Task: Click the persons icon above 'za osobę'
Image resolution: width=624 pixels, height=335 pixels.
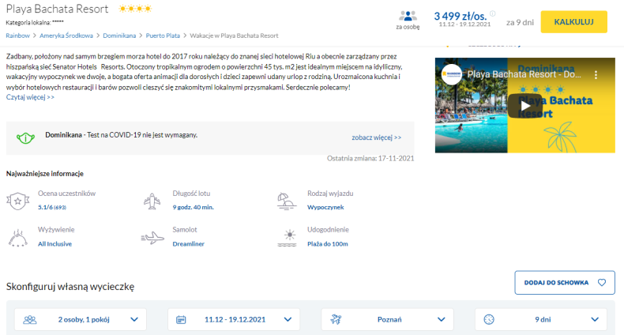Action: 408,16
